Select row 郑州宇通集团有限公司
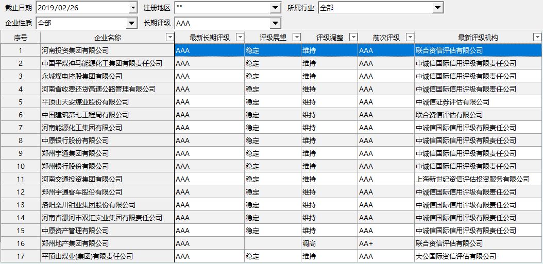543x264 pixels. click(x=271, y=153)
